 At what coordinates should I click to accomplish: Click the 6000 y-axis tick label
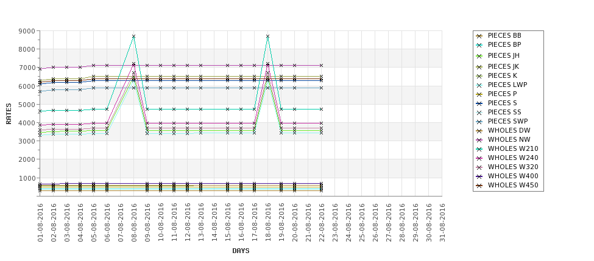[x=27, y=86]
